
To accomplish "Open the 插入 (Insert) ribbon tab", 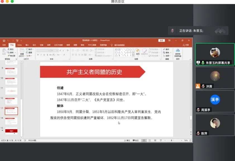I will click(x=27, y=45).
